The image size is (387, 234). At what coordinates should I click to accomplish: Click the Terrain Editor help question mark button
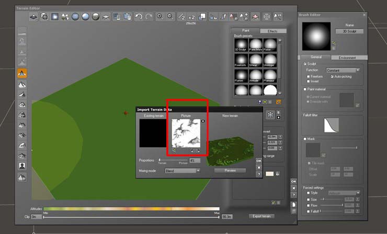tap(294, 195)
